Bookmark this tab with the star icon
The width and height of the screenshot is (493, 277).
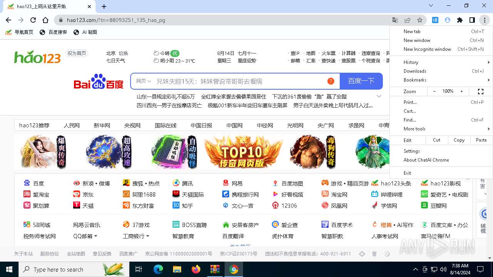click(420, 20)
